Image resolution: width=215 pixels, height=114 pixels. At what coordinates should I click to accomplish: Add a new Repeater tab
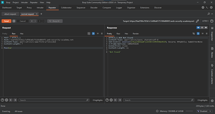pos(41,14)
